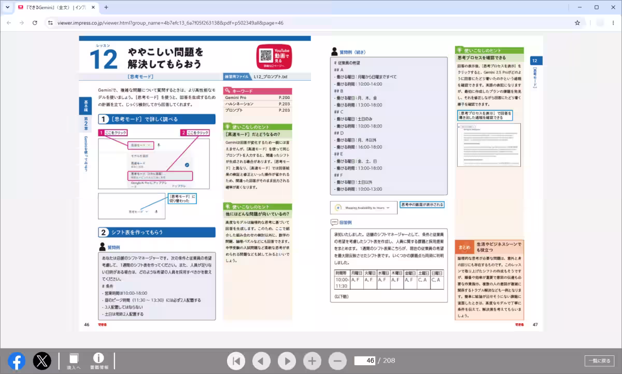Click the L12_プロンプト.txt file name
Screen dimensions: 622x374
271,77
